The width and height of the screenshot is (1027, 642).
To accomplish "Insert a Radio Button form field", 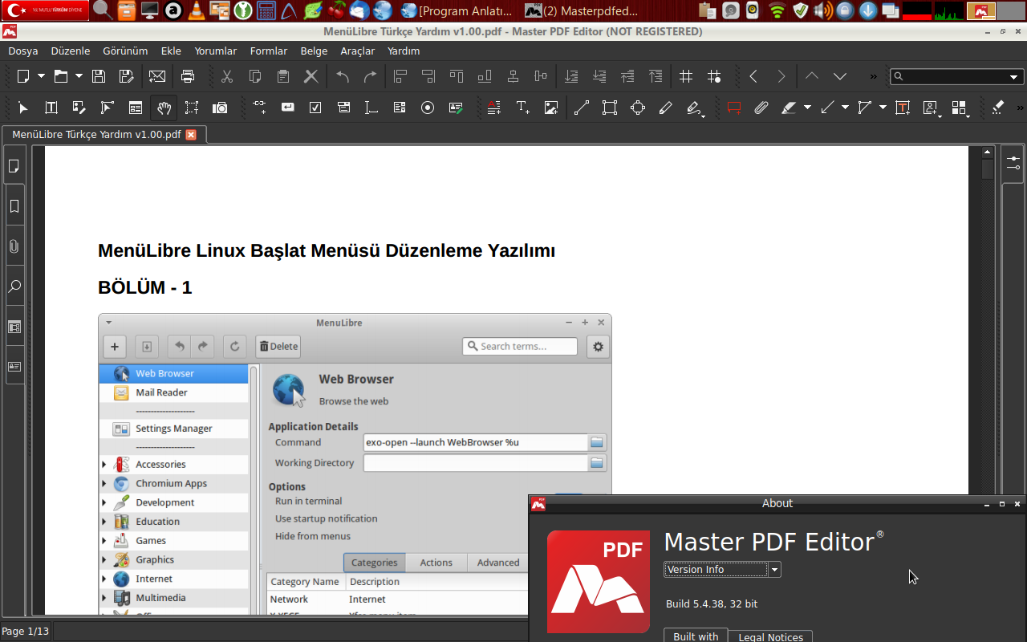I will [428, 108].
